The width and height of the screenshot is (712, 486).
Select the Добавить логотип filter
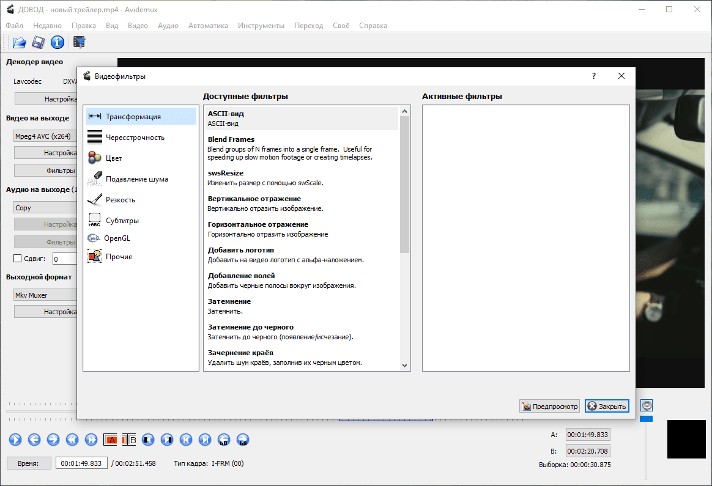[x=302, y=254]
